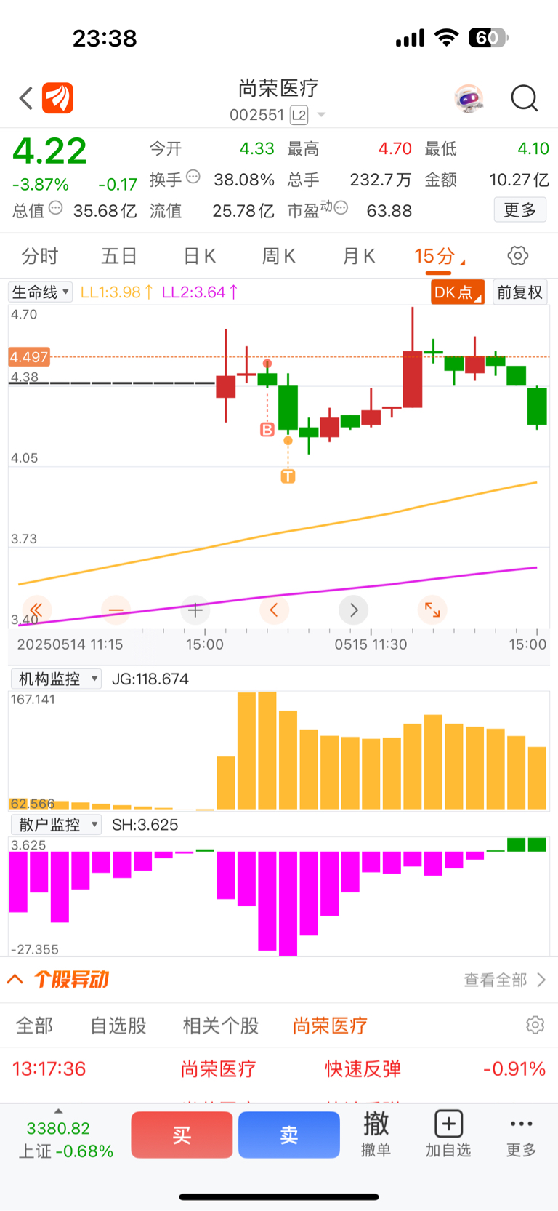558x1211 pixels.
Task: Change 前复权 adjustment mode
Action: [519, 292]
